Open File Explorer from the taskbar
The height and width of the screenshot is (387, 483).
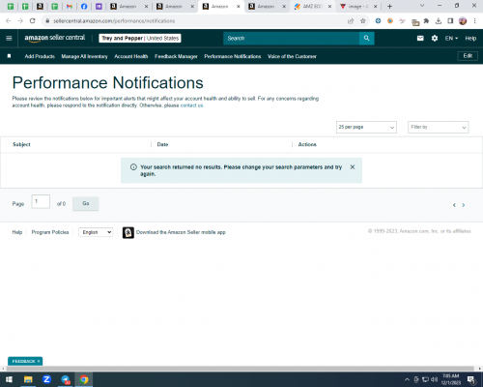(x=28, y=379)
